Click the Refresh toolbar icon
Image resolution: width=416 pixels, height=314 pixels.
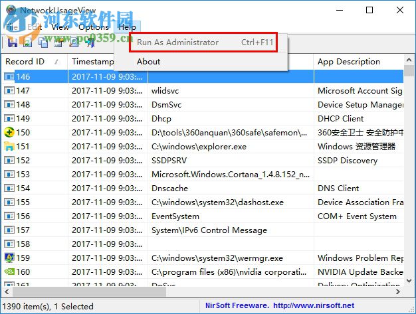tap(28, 42)
